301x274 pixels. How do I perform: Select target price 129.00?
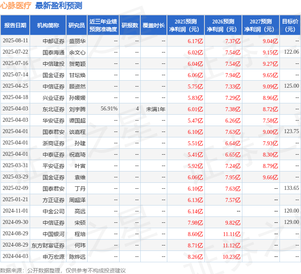[x=291, y=222]
